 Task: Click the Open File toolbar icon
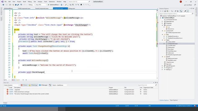(13, 5)
